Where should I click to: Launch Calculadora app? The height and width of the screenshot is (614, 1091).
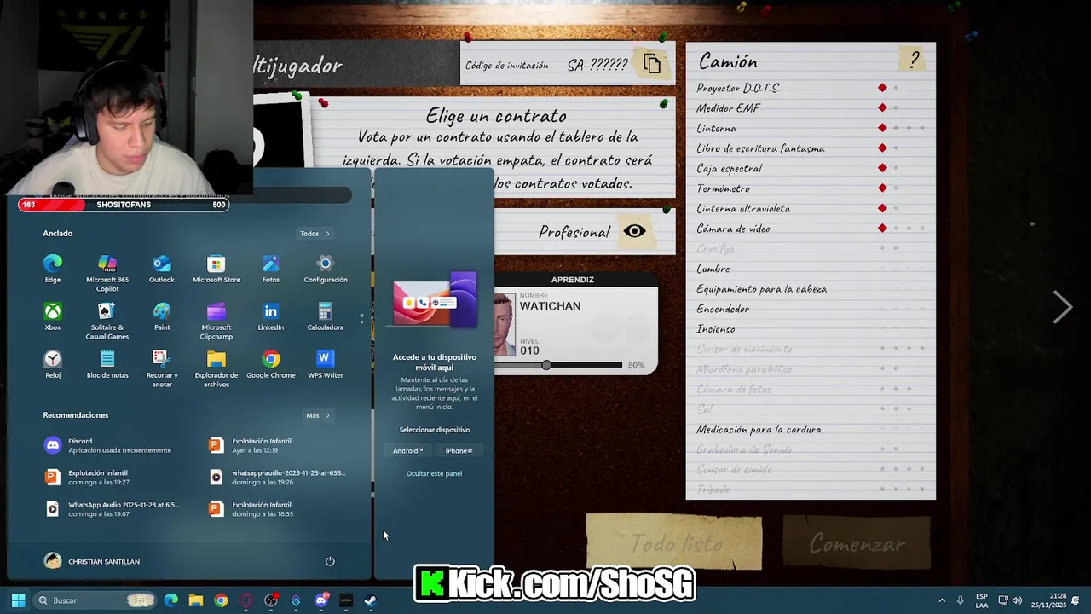tap(326, 316)
